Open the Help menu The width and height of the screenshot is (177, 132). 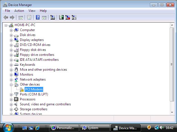coord(43,11)
